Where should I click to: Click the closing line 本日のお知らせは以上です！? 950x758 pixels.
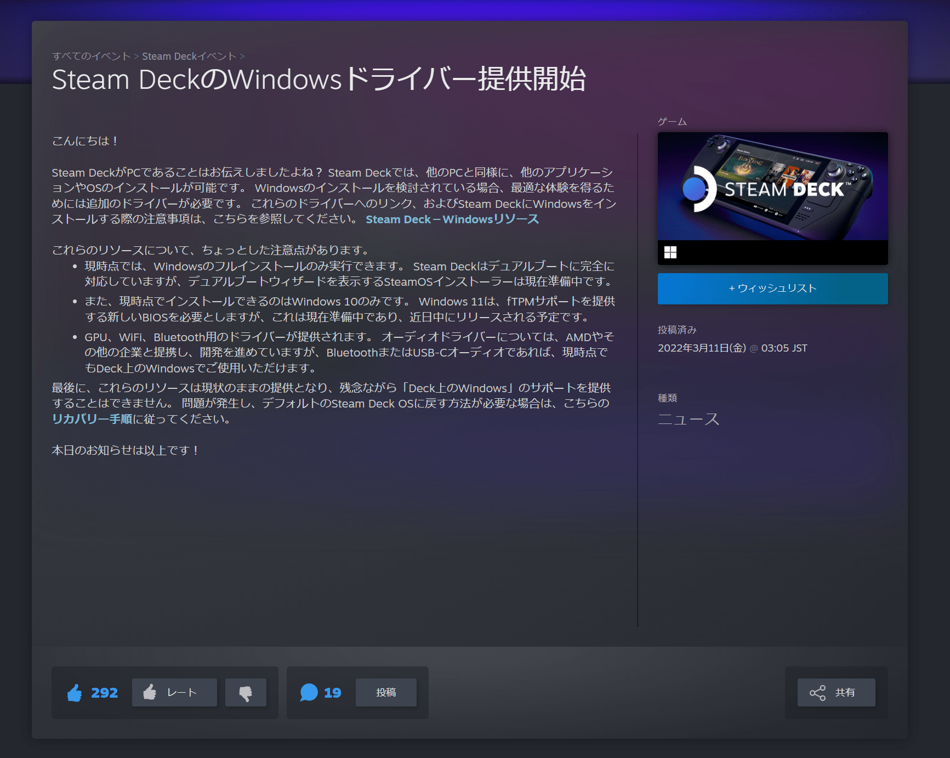pos(126,450)
